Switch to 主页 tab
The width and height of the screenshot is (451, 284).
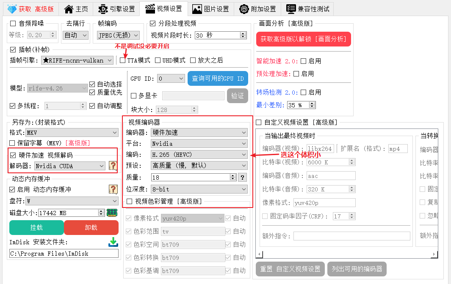pyautogui.click(x=76, y=9)
